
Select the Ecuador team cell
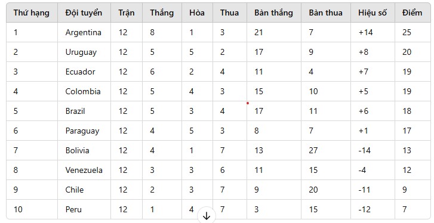coord(84,72)
